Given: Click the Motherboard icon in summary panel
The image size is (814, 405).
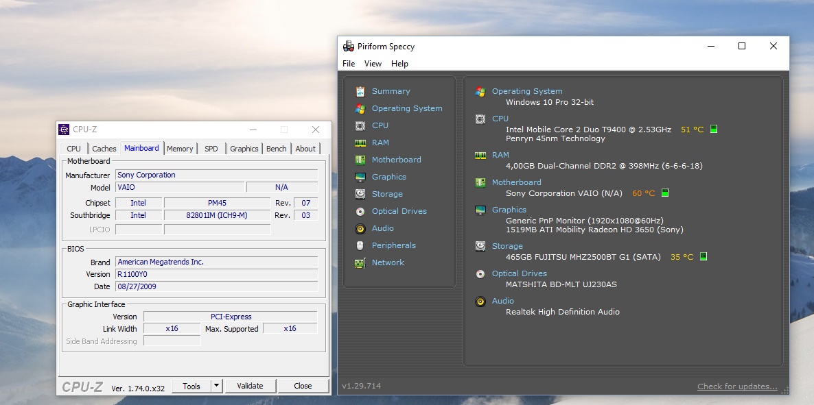Looking at the screenshot, I should coord(480,182).
